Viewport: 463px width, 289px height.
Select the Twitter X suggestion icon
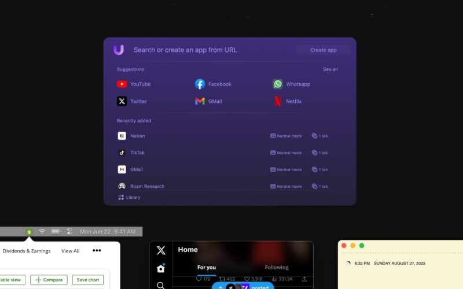click(122, 101)
